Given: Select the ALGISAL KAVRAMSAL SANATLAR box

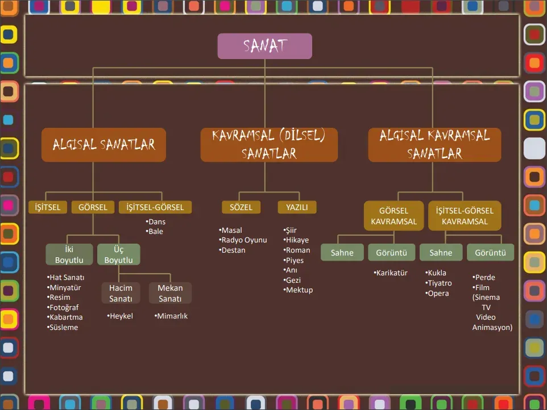Looking at the screenshot, I should 434,145.
